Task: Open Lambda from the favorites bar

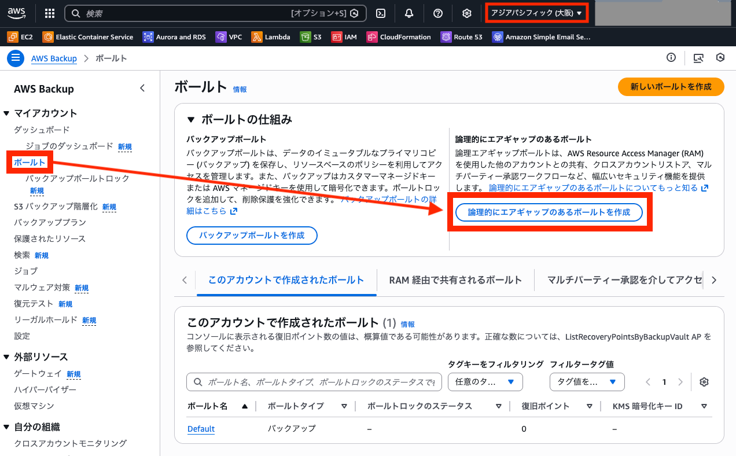Action: [x=271, y=36]
